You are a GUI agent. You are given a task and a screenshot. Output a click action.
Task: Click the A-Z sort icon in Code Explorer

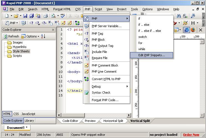point(43,36)
